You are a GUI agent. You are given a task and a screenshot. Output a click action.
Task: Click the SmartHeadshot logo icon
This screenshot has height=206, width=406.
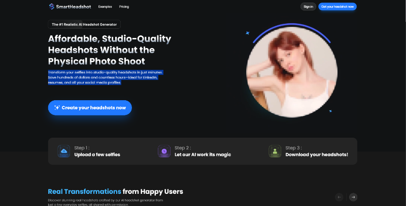click(52, 7)
